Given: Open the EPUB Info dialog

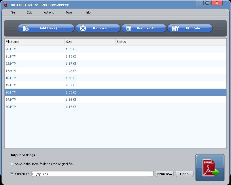Looking at the screenshot, I should click(190, 28).
